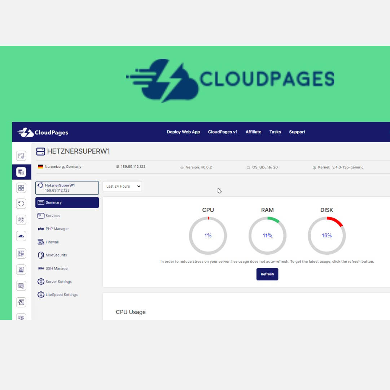Click the Ubuntu icon in server card

(x=40, y=185)
